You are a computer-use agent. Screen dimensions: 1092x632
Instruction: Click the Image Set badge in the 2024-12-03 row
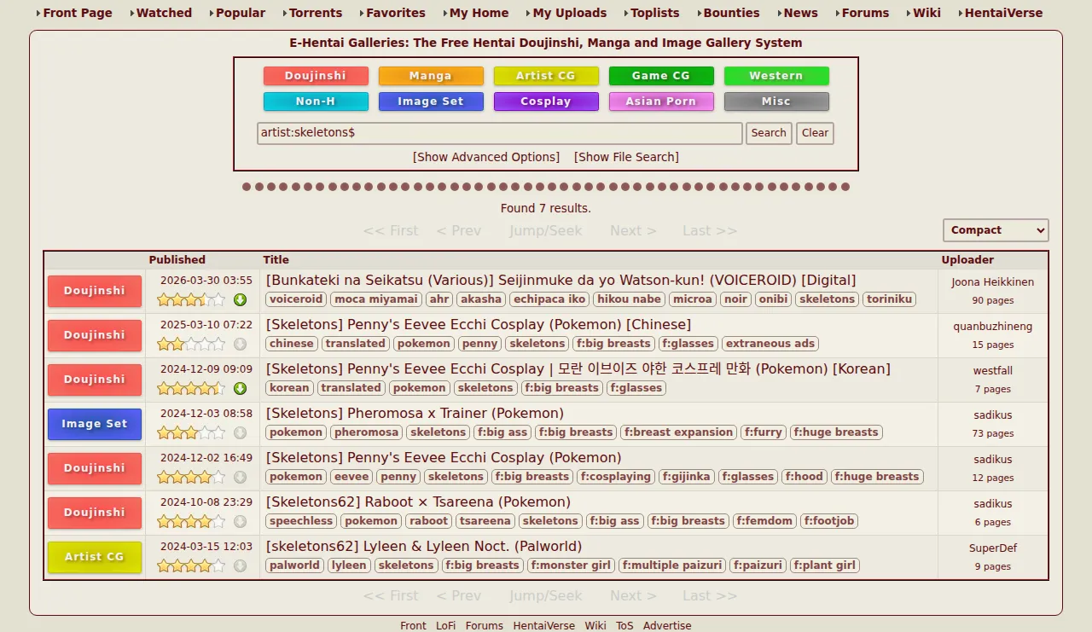click(x=95, y=424)
